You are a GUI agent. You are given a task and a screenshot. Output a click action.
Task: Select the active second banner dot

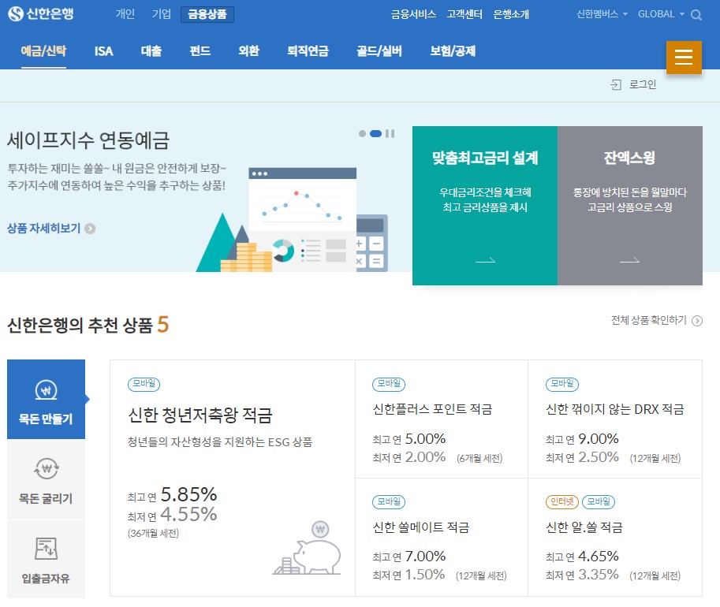pos(375,133)
